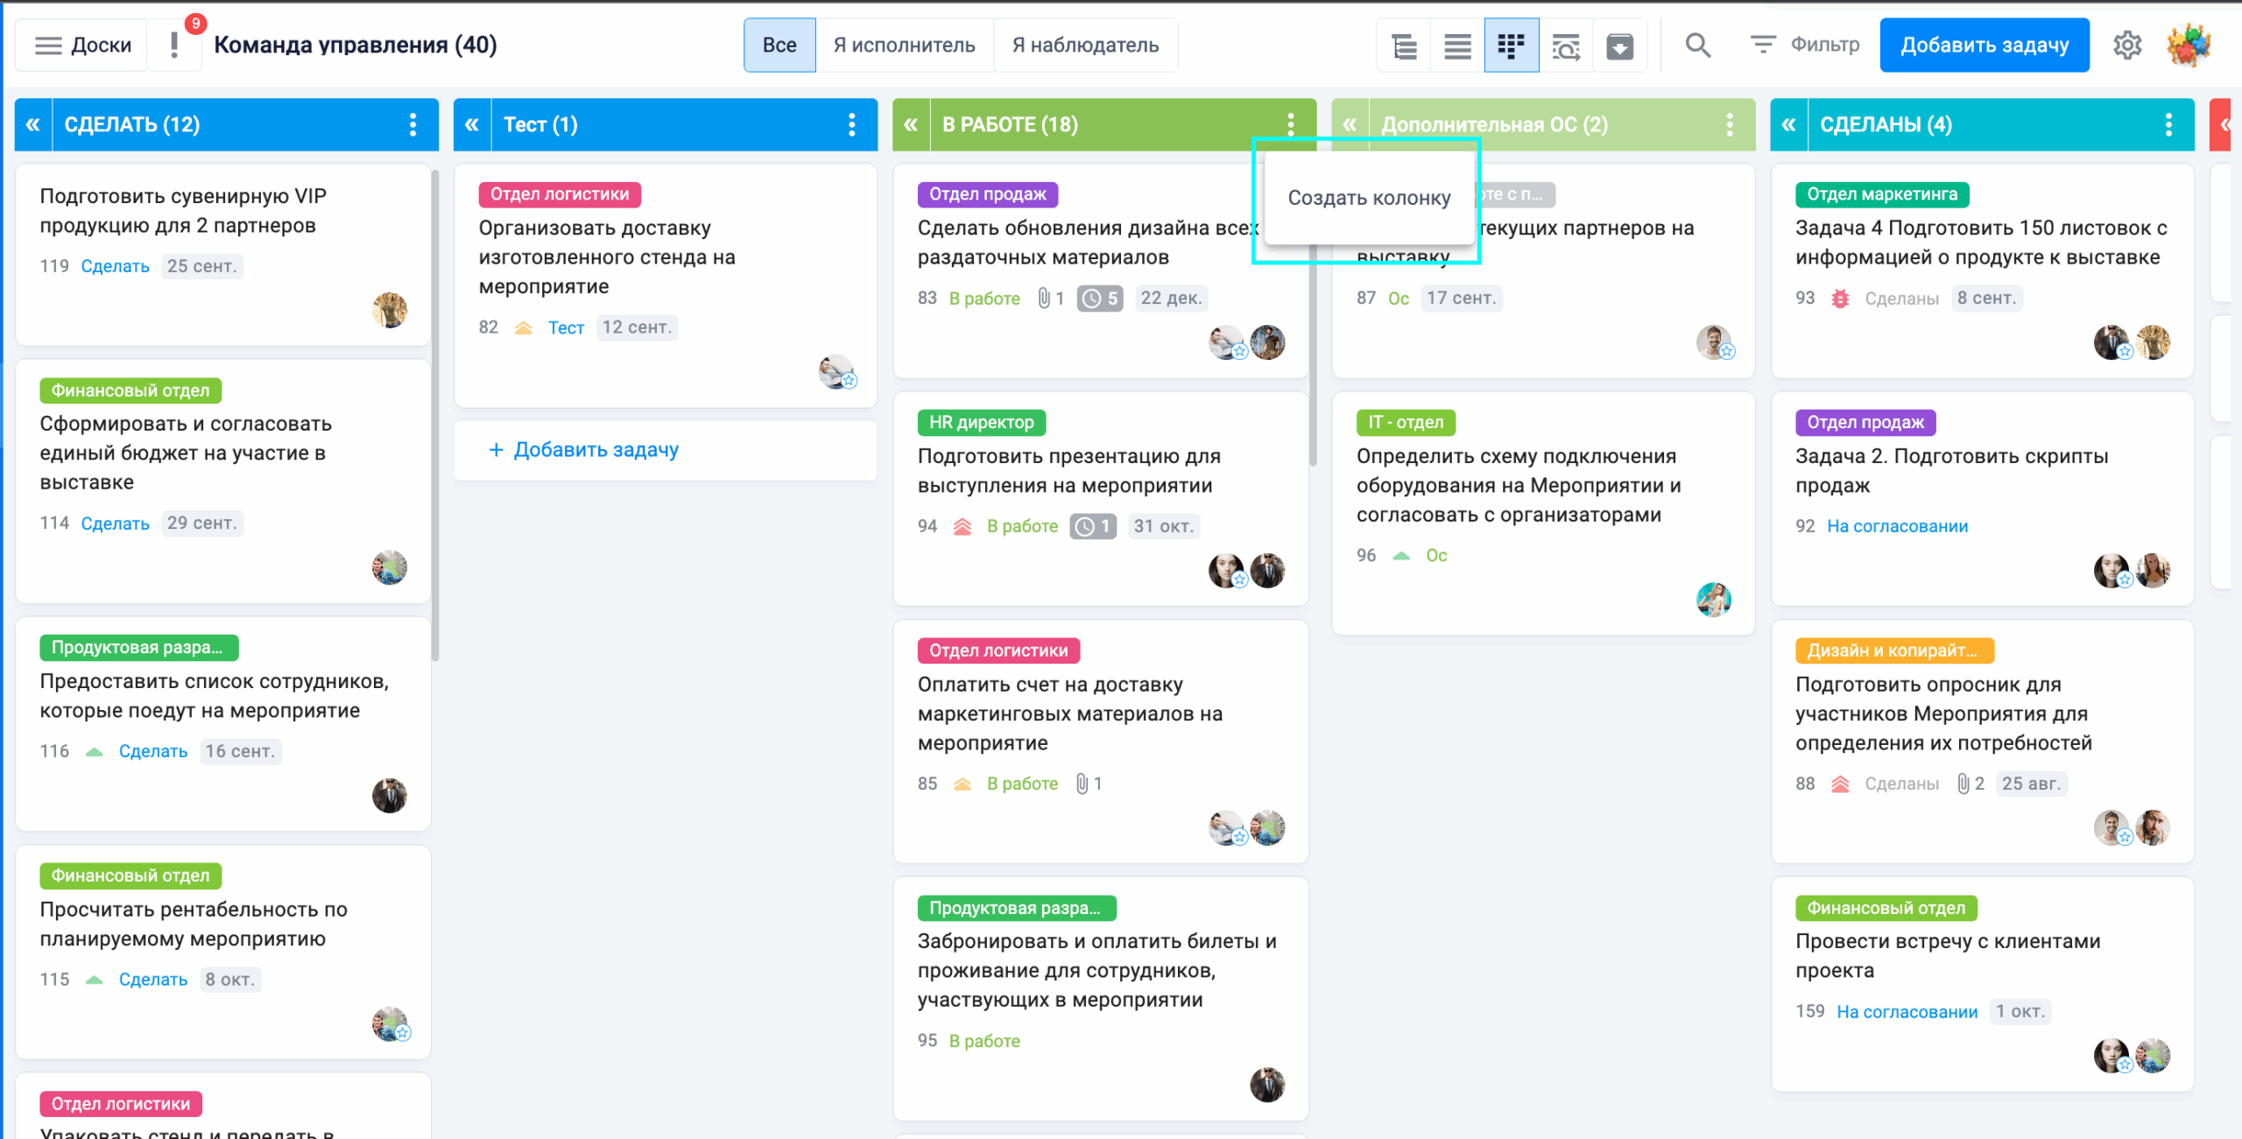Open the Тест column options menu
The width and height of the screenshot is (2242, 1139).
pyautogui.click(x=851, y=124)
